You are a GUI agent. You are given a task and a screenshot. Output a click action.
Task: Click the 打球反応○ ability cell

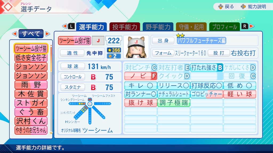point(207,85)
